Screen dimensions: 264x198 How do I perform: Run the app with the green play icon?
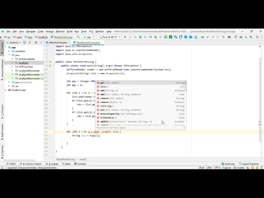coord(125,37)
